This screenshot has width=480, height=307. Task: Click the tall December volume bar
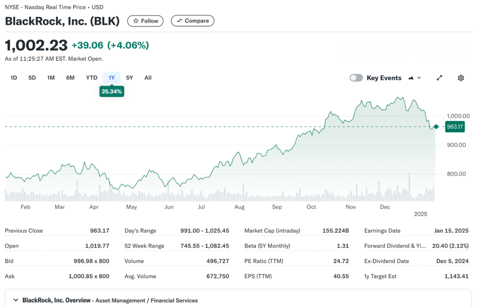409,187
